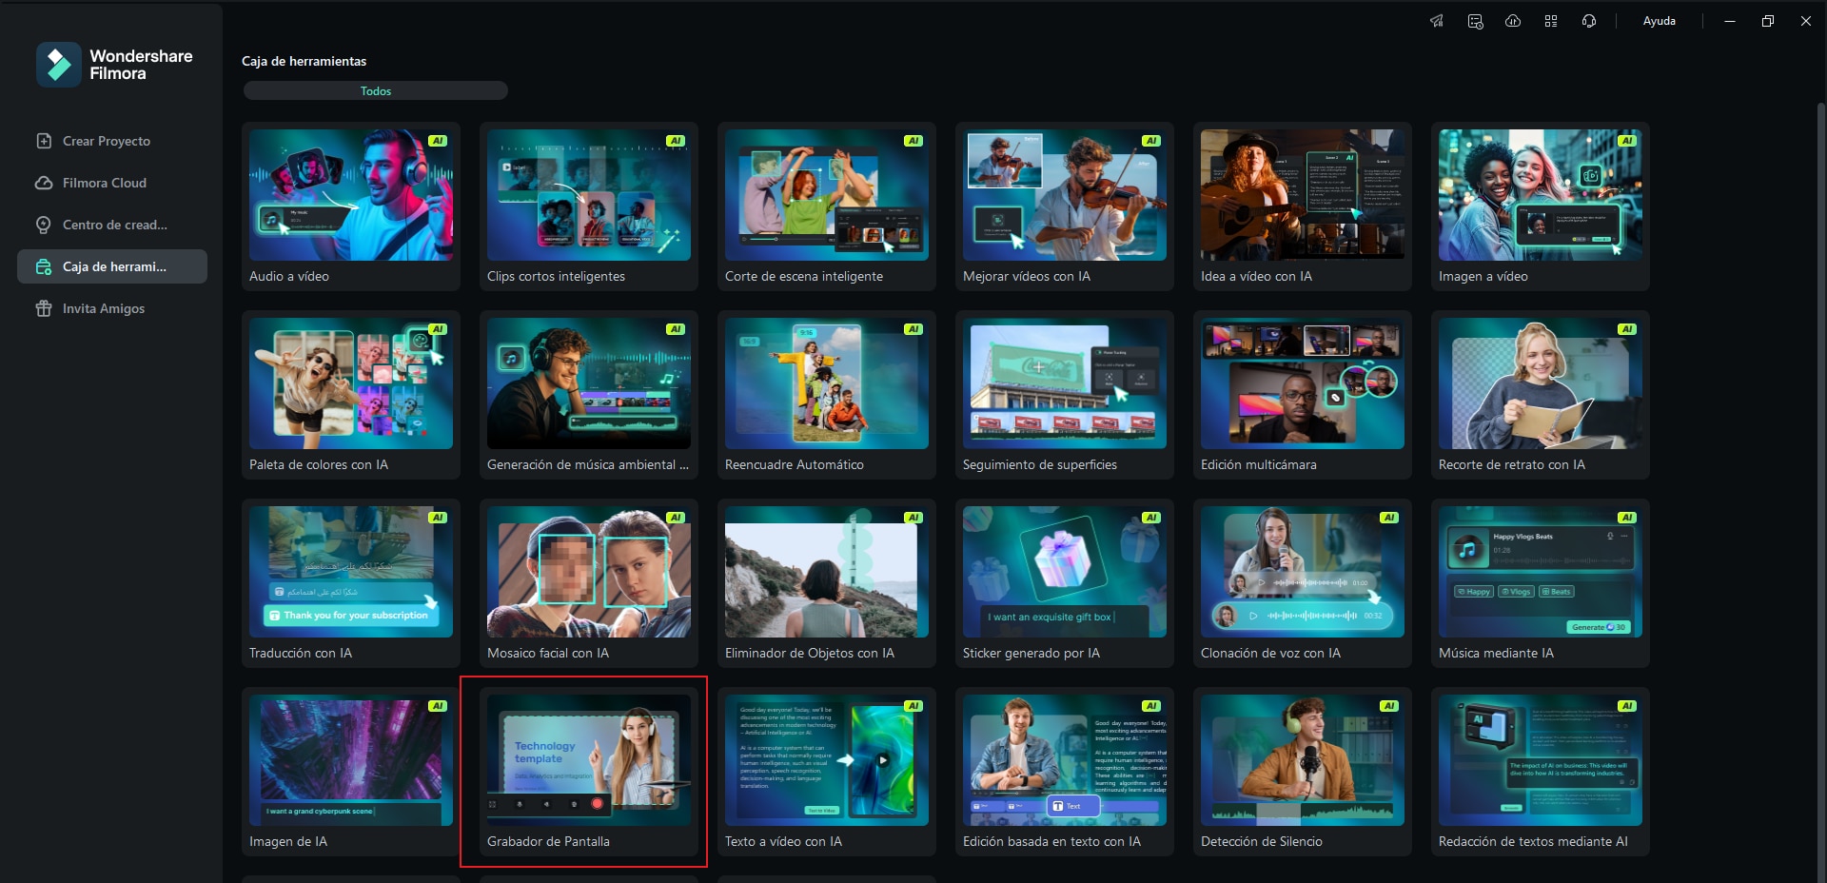Click the send/share icon in the titlebar
The image size is (1827, 883).
click(x=1437, y=20)
